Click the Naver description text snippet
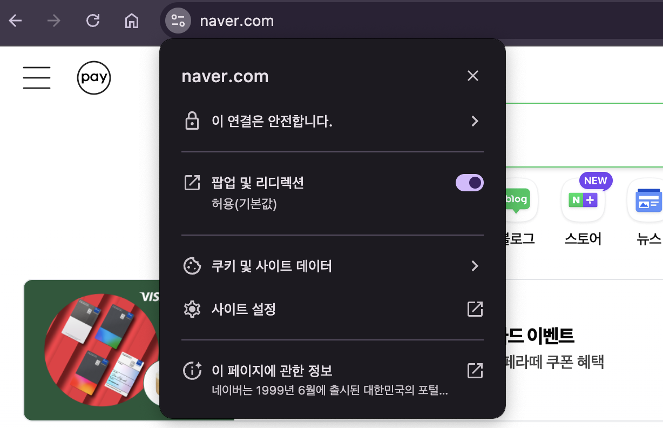The width and height of the screenshot is (663, 428). tap(330, 390)
